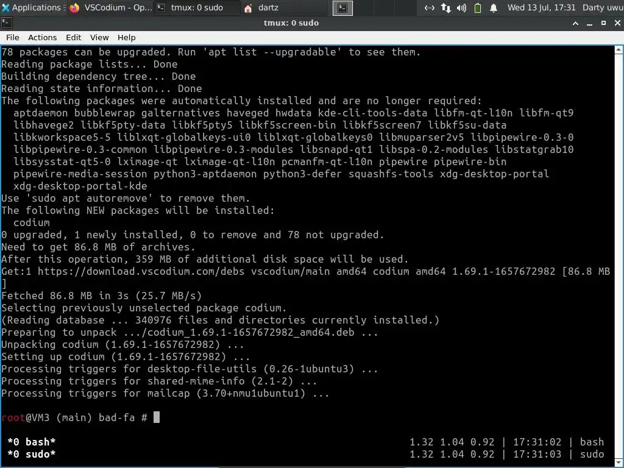Select the tmux: 0 sudo taskbar entry
The image size is (624, 468).
coord(197,7)
